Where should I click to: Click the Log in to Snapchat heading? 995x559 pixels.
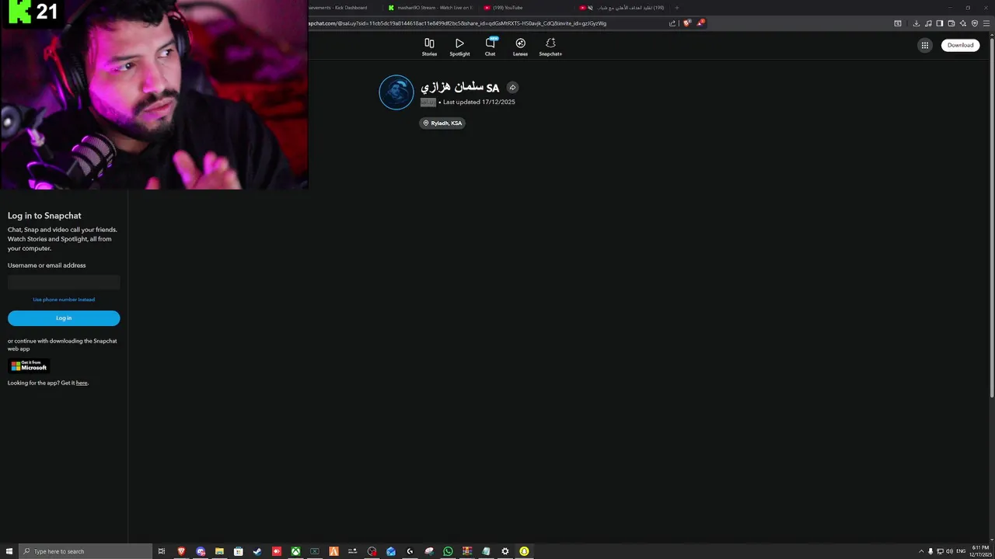pos(44,216)
